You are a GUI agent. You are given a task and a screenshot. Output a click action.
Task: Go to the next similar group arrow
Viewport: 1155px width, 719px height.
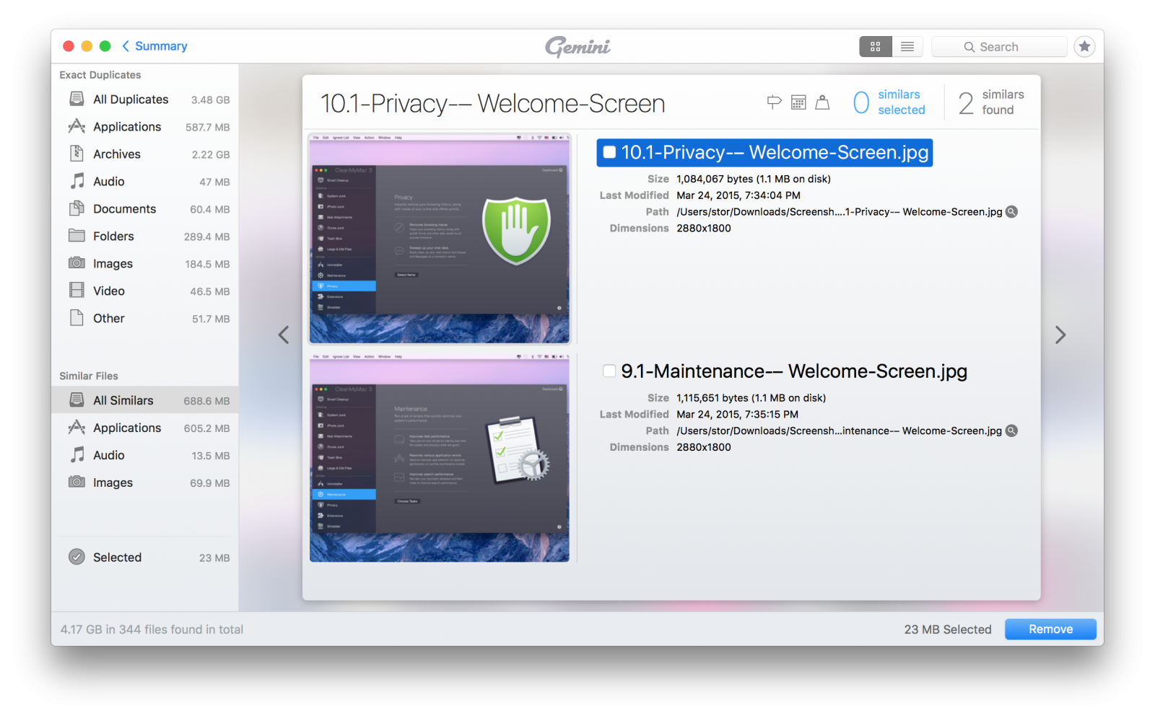point(1060,335)
